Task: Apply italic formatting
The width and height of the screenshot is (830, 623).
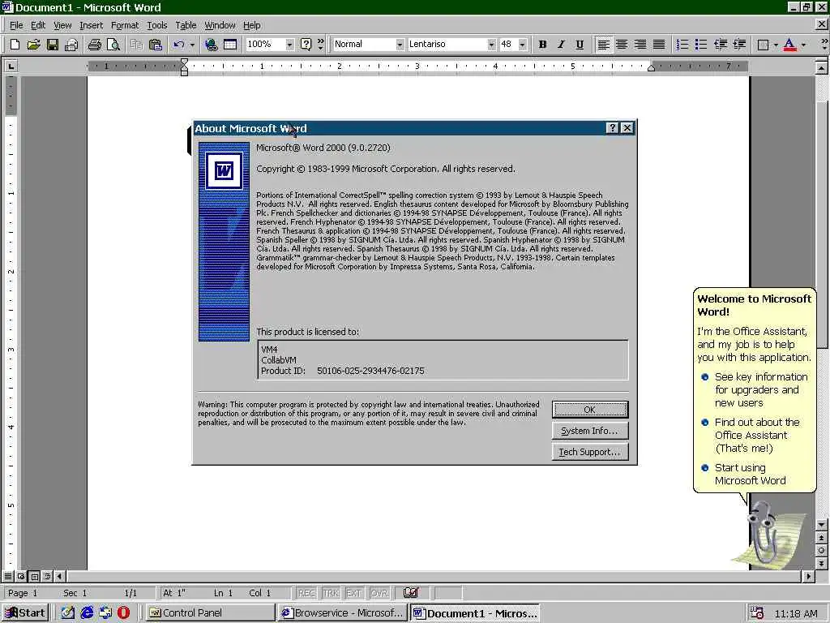Action: (x=561, y=45)
